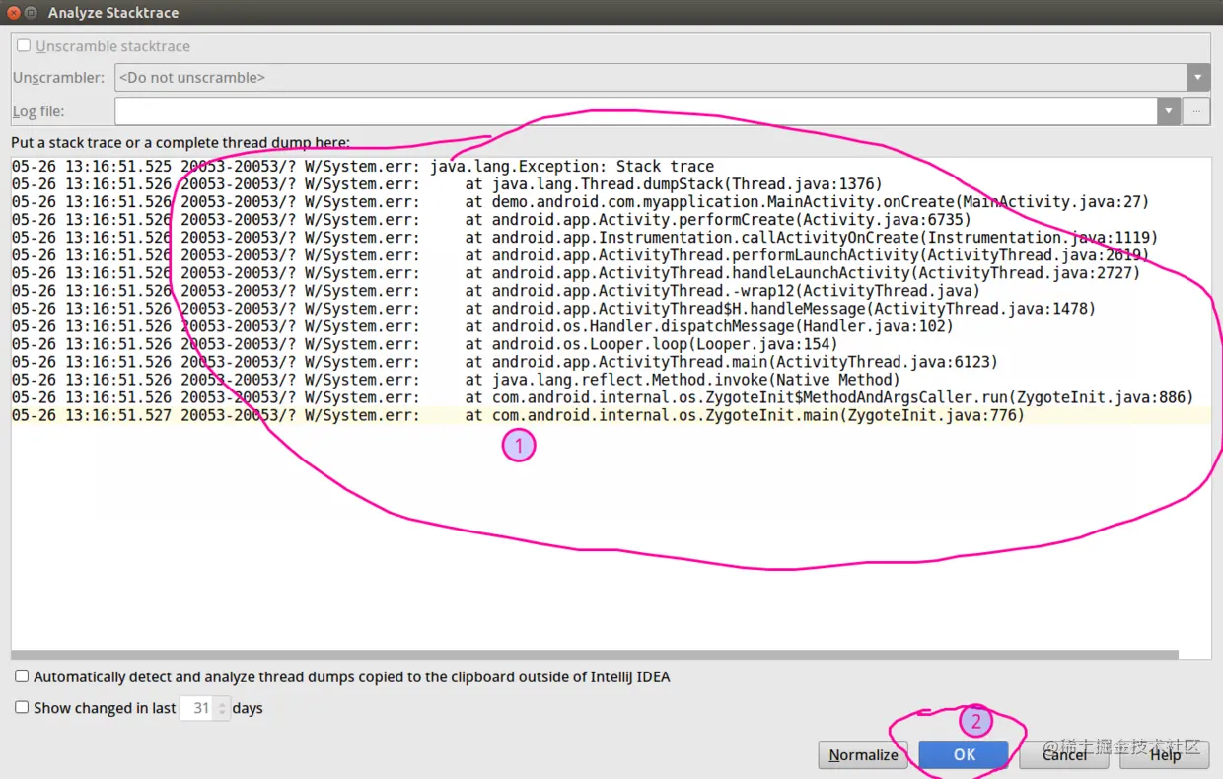
Task: Click the Normalize button
Action: tap(863, 754)
